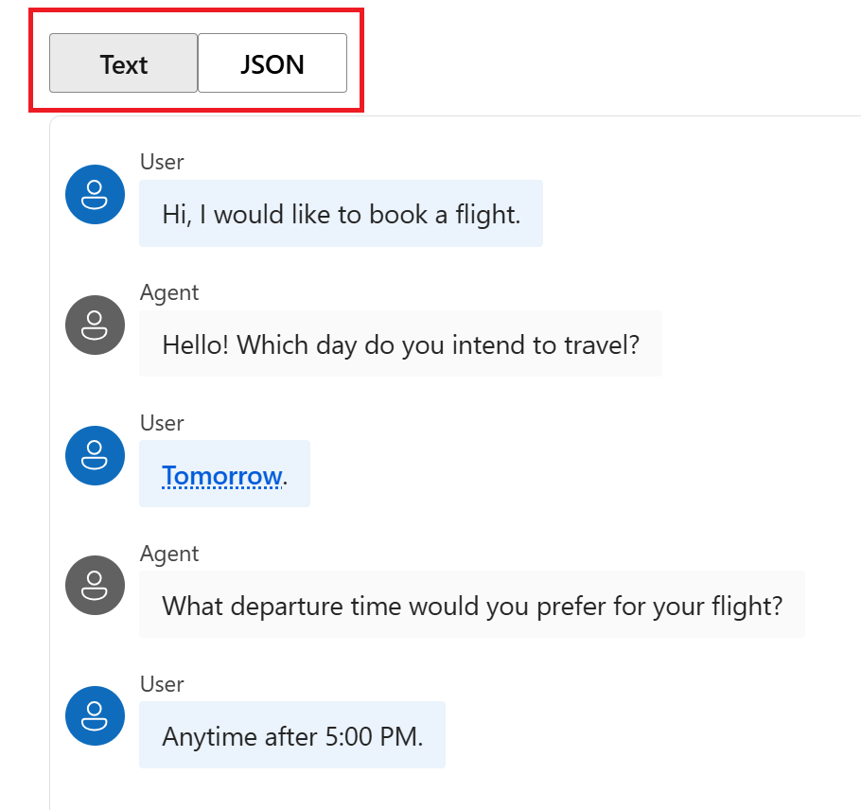The image size is (861, 810).
Task: Select the departure time question bubble
Action: click(471, 606)
